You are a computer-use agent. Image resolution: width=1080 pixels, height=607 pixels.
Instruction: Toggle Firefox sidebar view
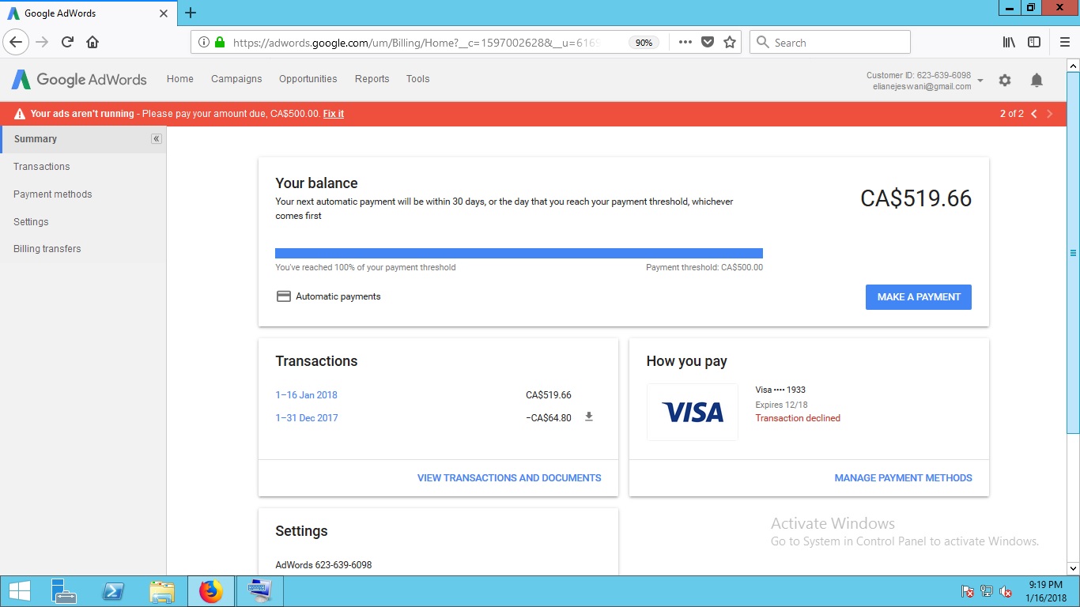1034,42
